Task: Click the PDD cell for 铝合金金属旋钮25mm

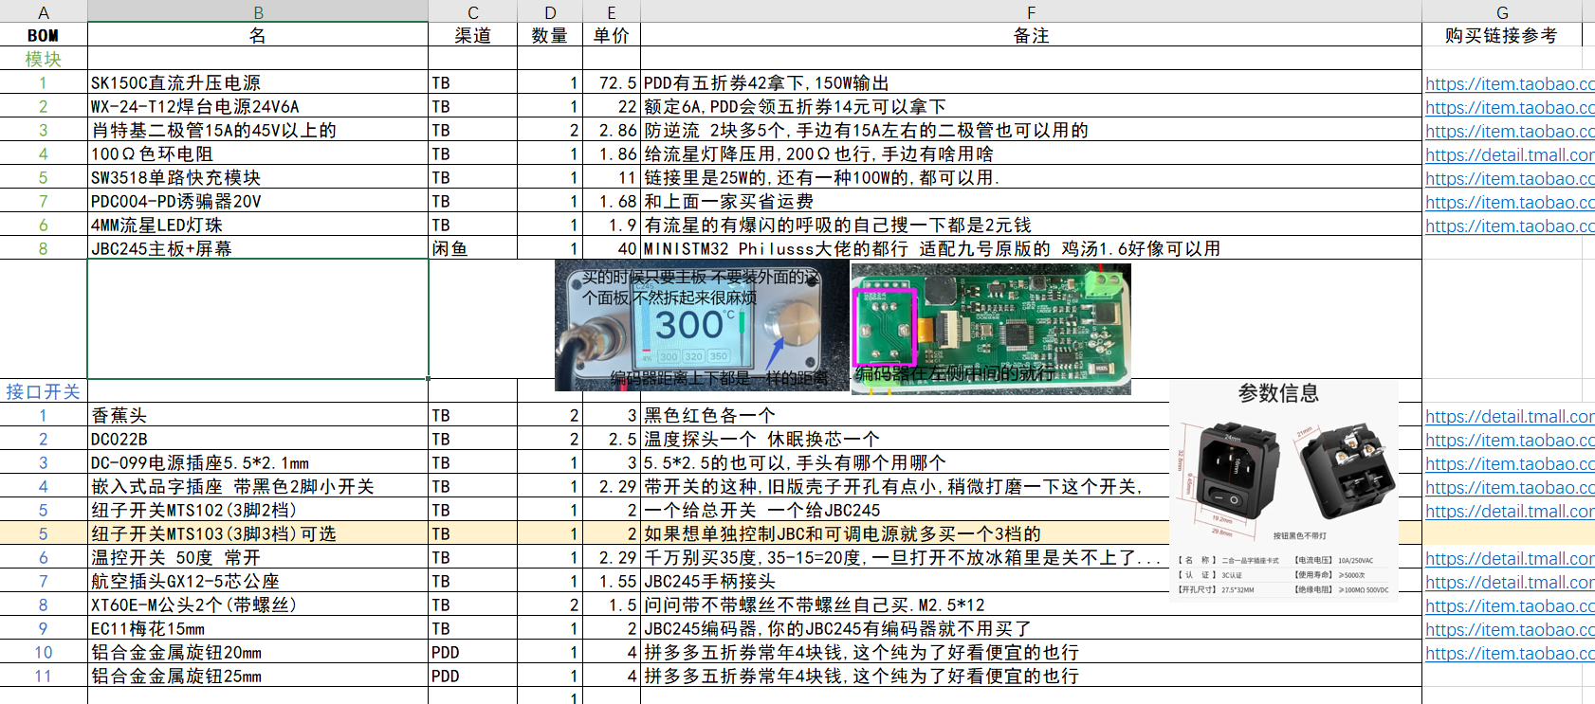Action: point(473,676)
